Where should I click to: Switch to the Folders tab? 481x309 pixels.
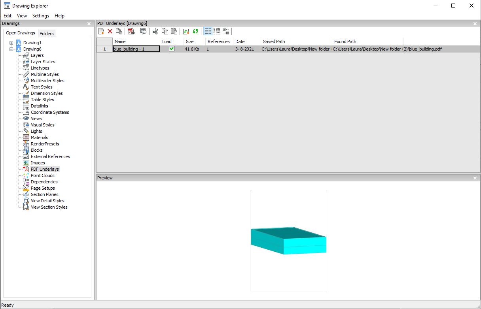pyautogui.click(x=47, y=34)
